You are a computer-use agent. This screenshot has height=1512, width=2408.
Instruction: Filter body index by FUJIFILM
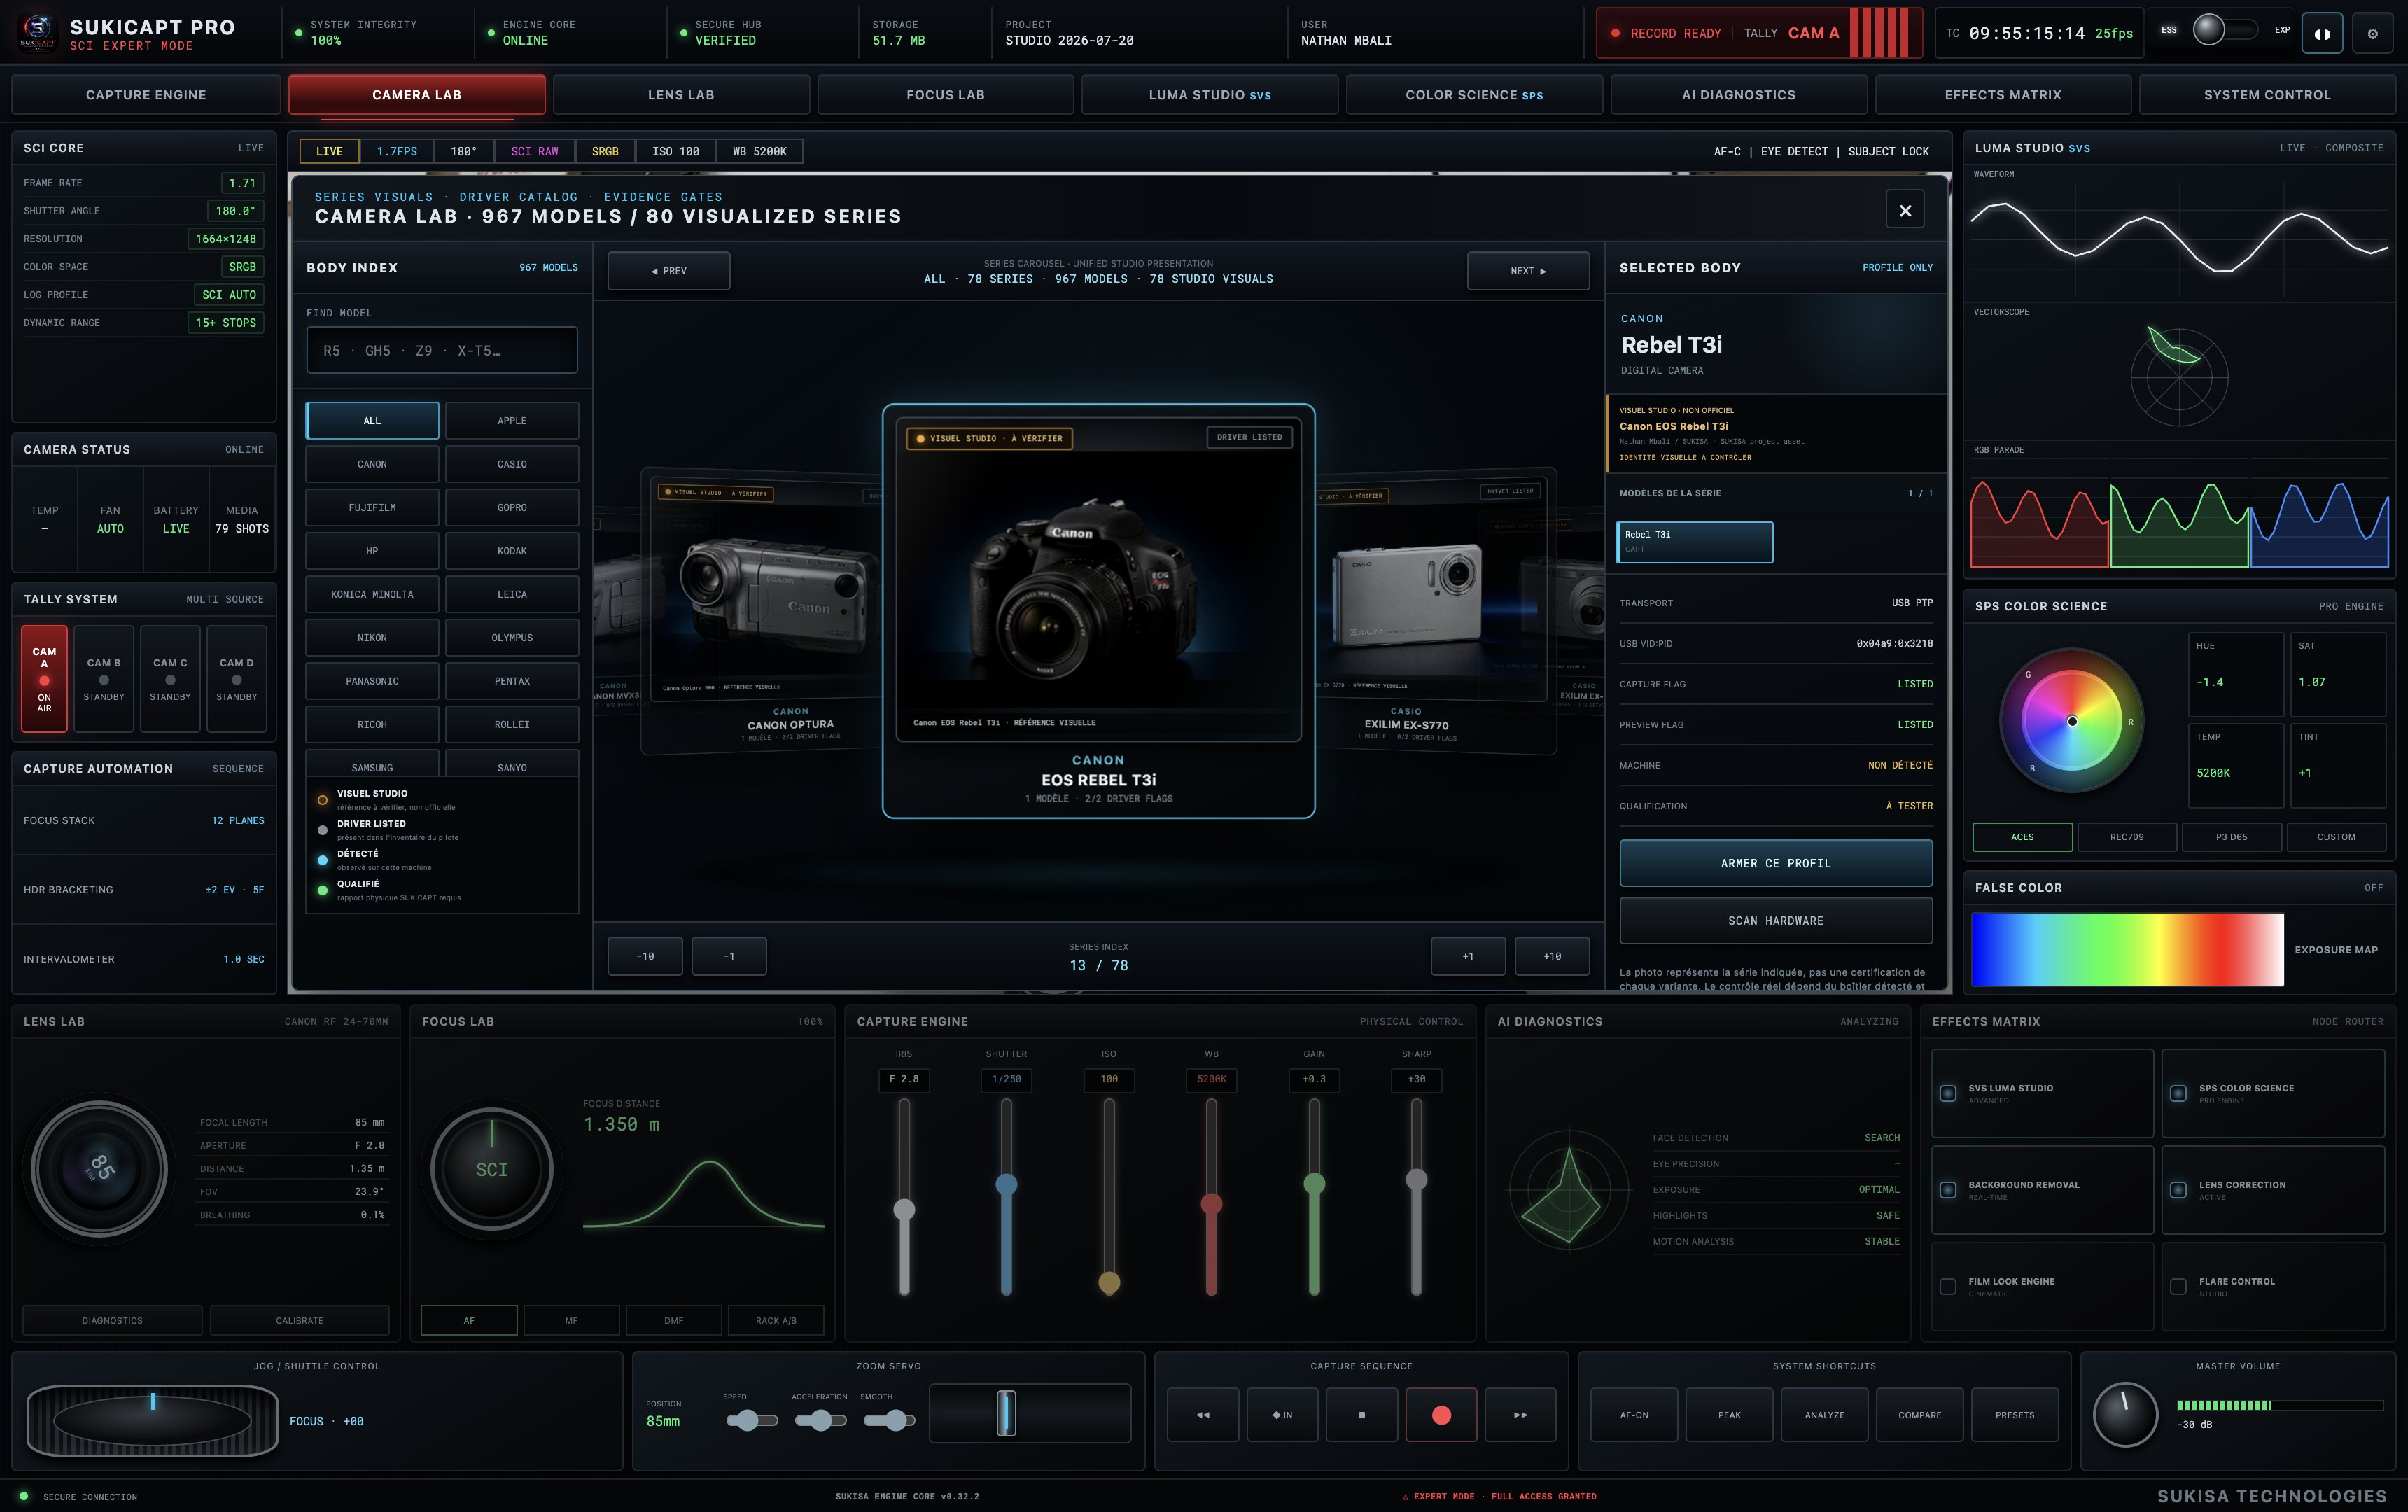pyautogui.click(x=372, y=508)
